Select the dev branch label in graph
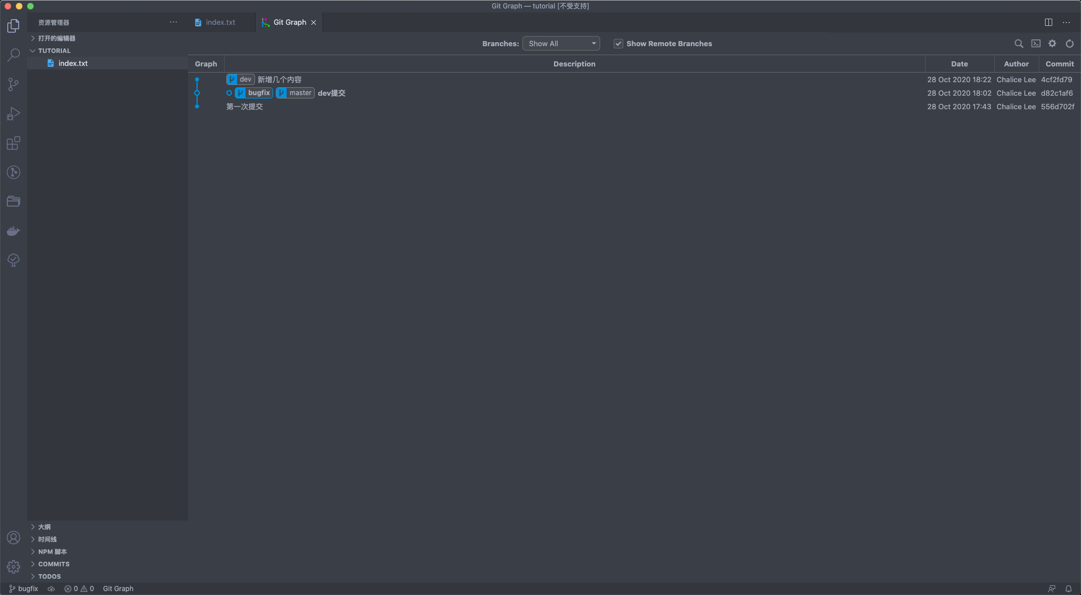This screenshot has width=1081, height=595. 241,79
